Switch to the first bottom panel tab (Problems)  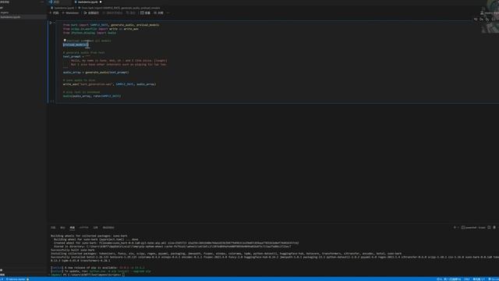coord(53,227)
